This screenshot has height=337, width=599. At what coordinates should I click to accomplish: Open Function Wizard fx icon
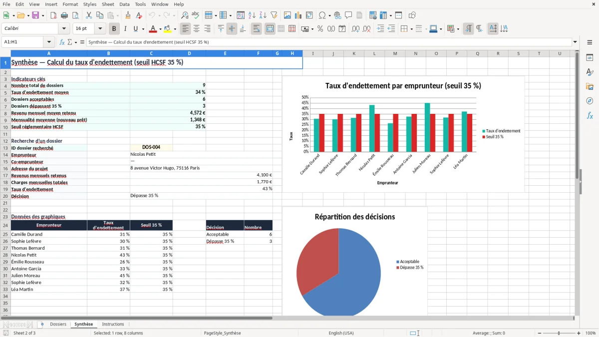62,42
